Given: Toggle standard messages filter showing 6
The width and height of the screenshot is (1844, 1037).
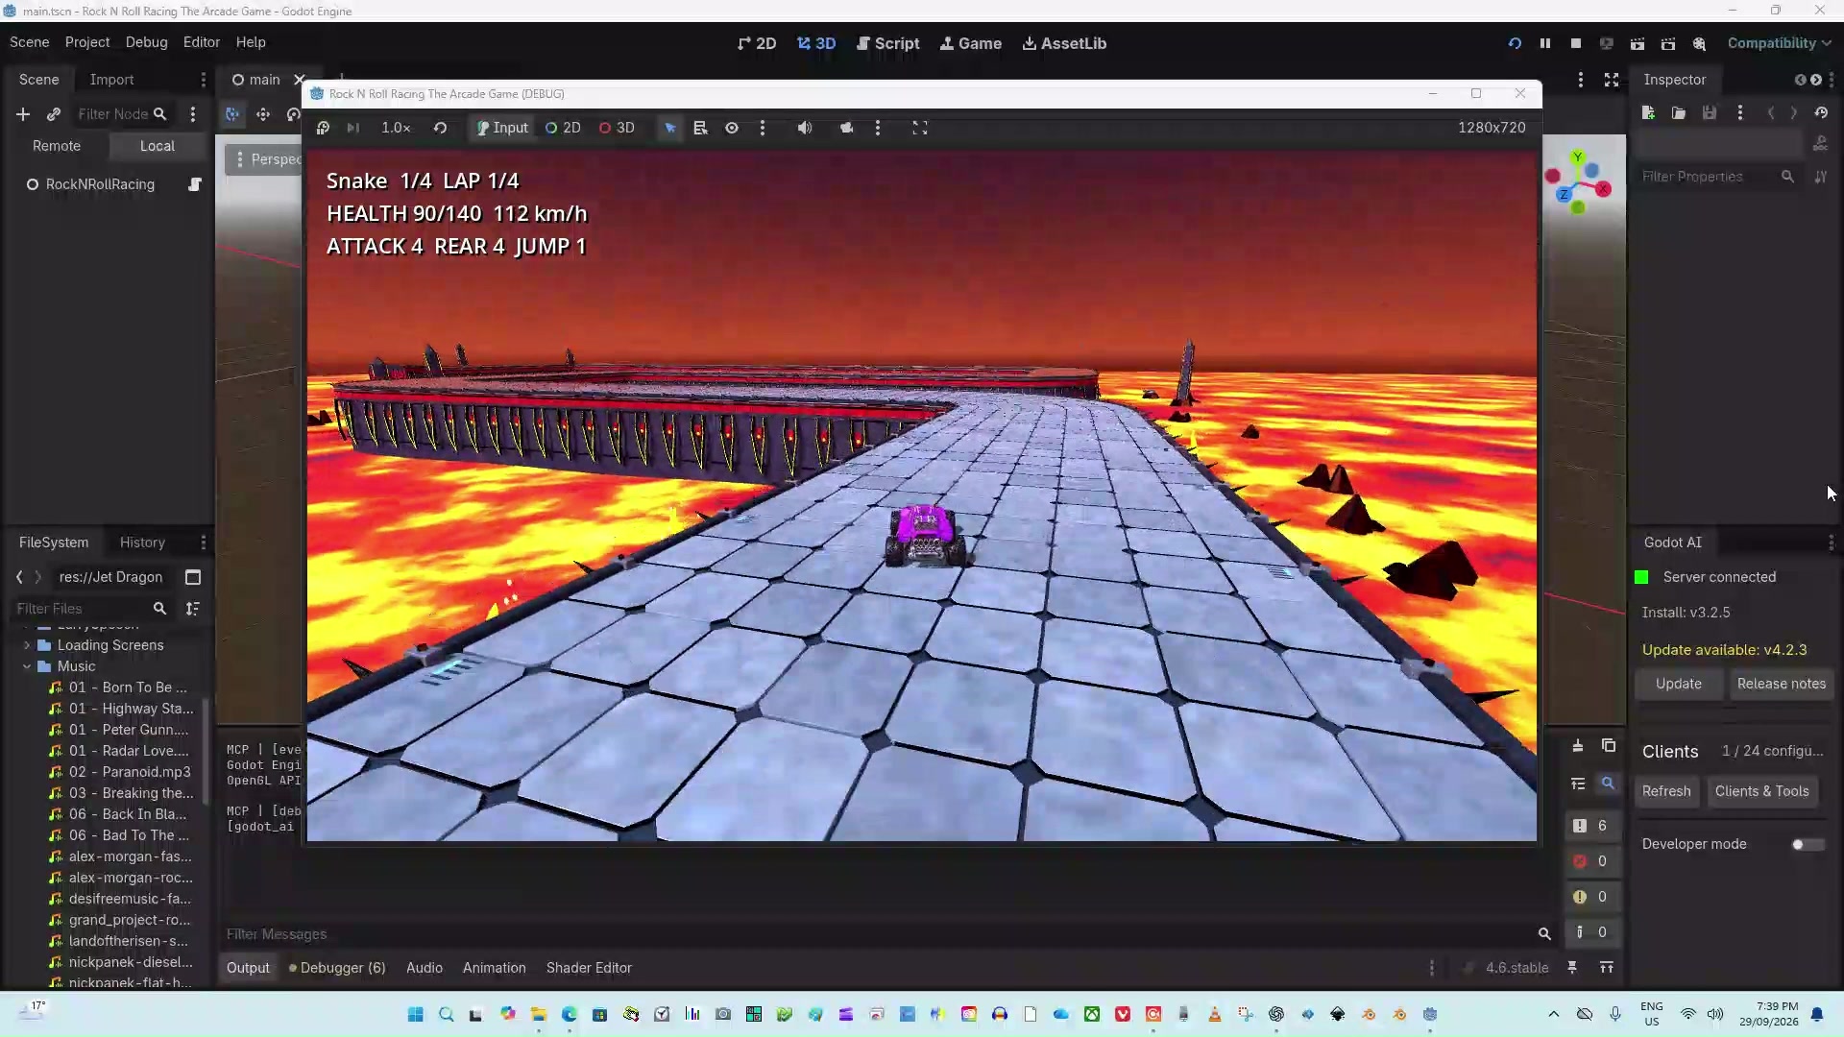Looking at the screenshot, I should click(x=1591, y=826).
